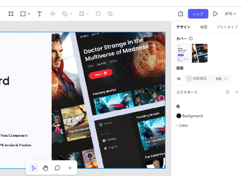Switch to the デザイン tab
243x176 pixels.
point(183,27)
